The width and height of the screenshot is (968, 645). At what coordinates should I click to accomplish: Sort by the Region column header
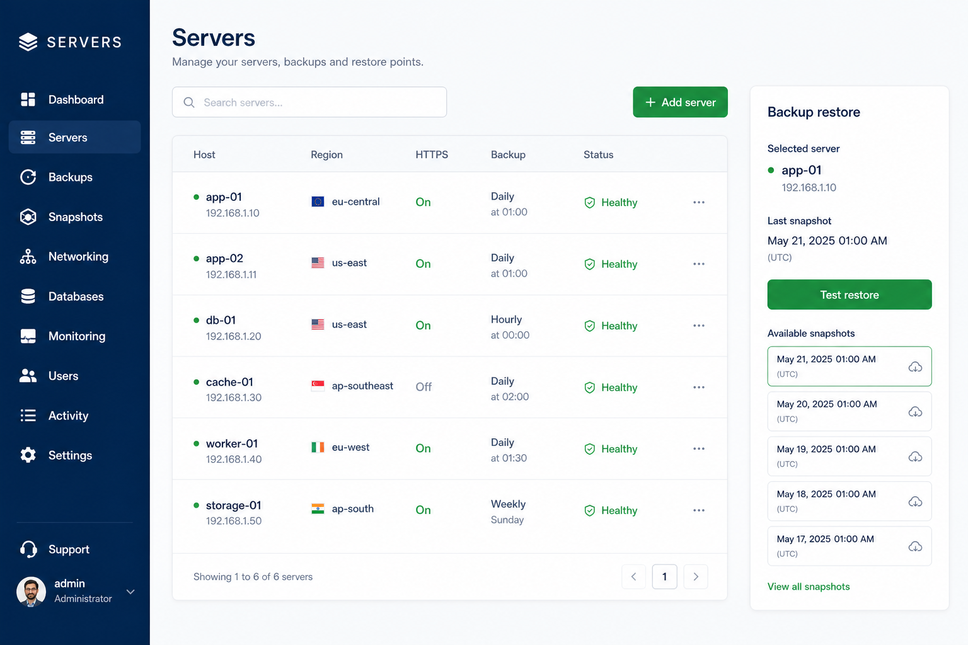(326, 155)
